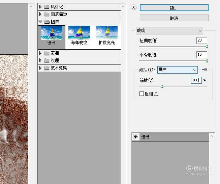Click the 取消 cancel button
This screenshot has height=184, width=220.
tap(174, 18)
